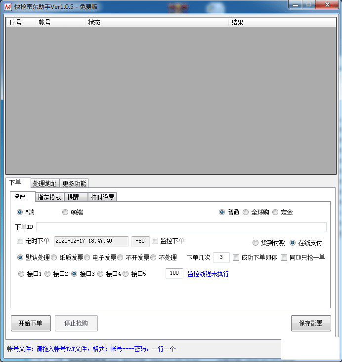The height and width of the screenshot is (362, 342).
Task: Focus the 下单ID input field
Action: [x=181, y=227]
